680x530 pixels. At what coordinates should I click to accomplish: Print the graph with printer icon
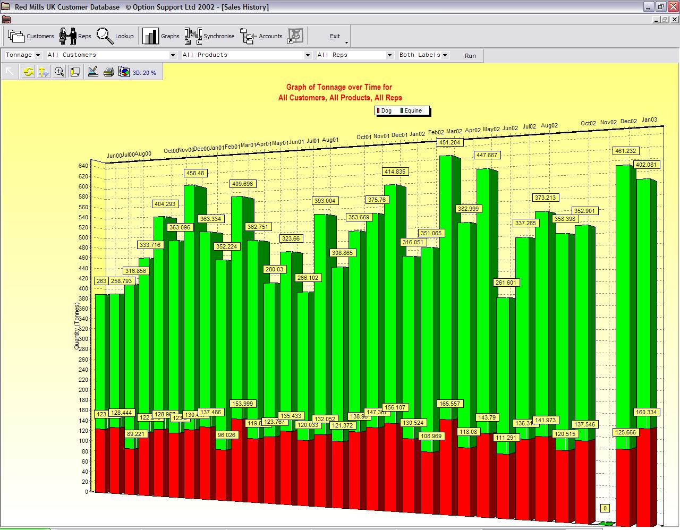pos(108,72)
